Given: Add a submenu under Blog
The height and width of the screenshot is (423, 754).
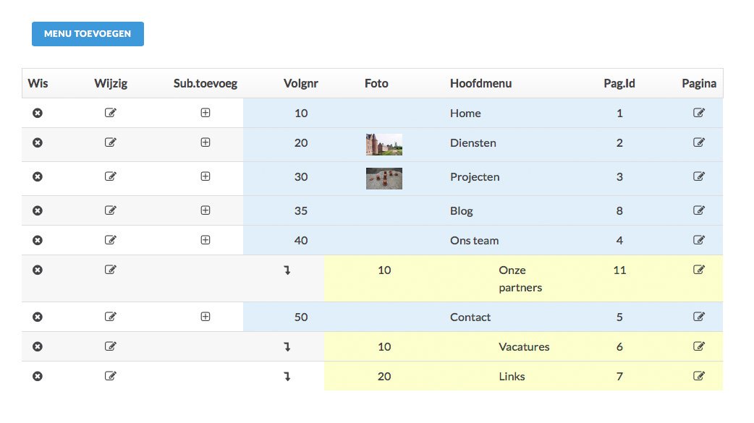Looking at the screenshot, I should pyautogui.click(x=206, y=210).
